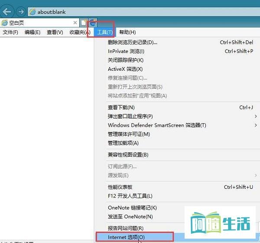Select the 空白页 tab

(x=40, y=23)
